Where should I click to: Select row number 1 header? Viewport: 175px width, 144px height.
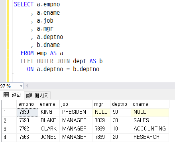pos(9,113)
